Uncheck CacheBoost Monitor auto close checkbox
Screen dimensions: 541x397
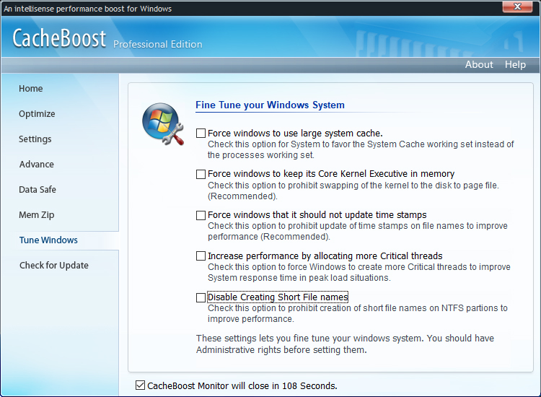[140, 385]
